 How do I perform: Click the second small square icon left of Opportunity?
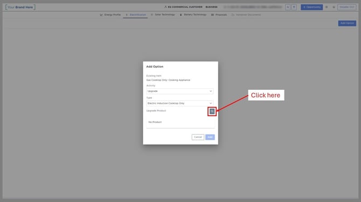pyautogui.click(x=294, y=7)
